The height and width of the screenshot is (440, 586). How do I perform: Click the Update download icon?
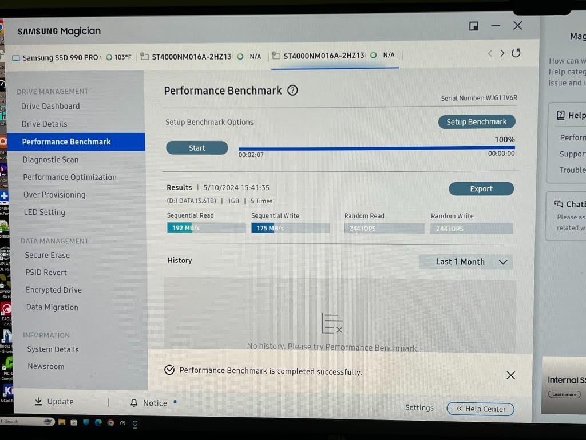pyautogui.click(x=38, y=401)
